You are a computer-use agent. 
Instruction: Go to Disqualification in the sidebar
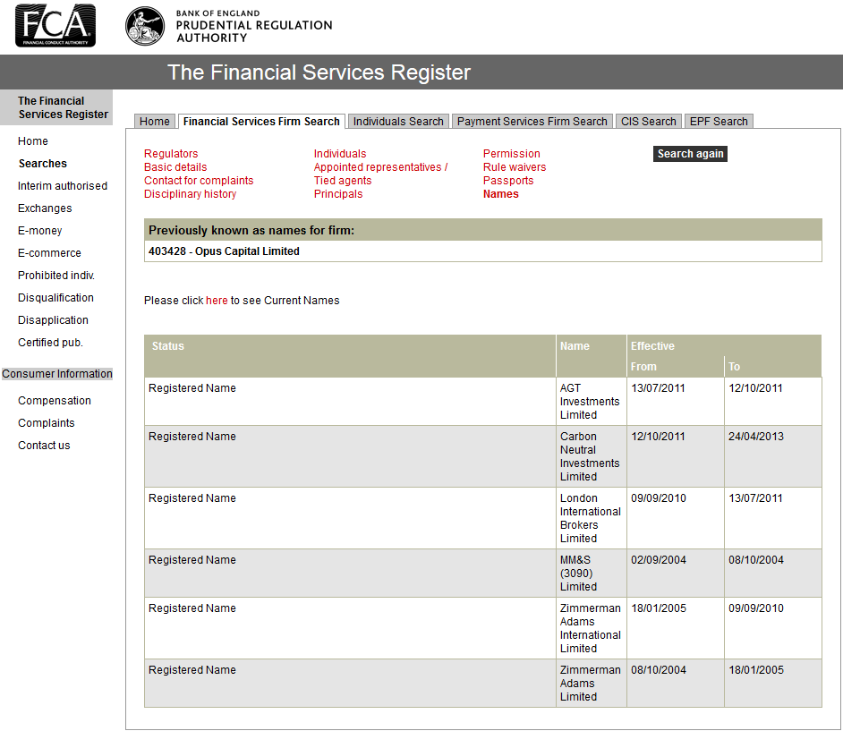pyautogui.click(x=55, y=298)
